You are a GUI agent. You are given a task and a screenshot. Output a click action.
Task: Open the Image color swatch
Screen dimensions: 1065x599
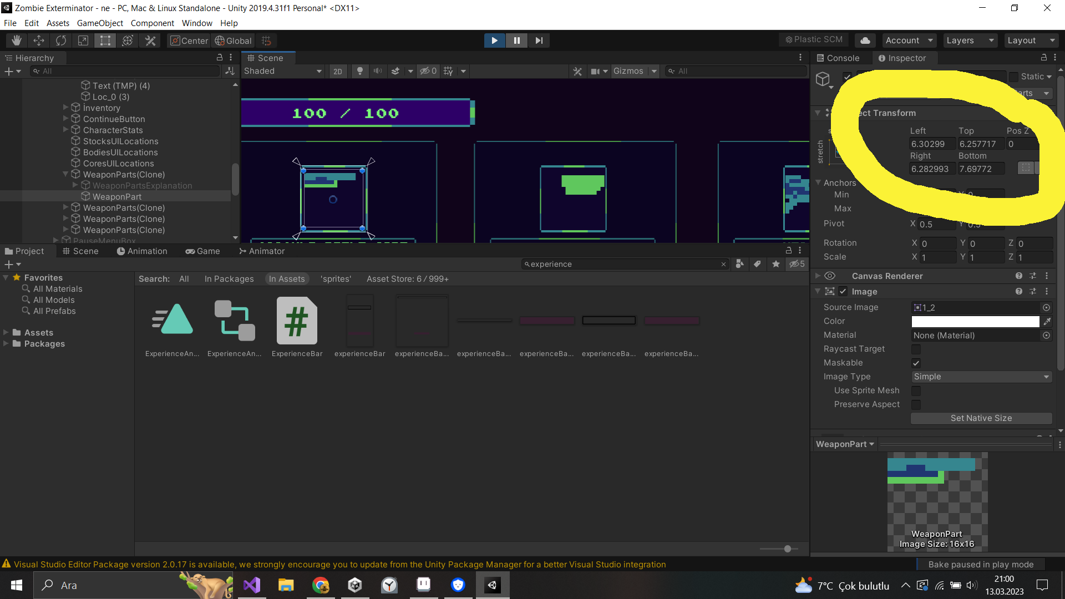coord(975,321)
